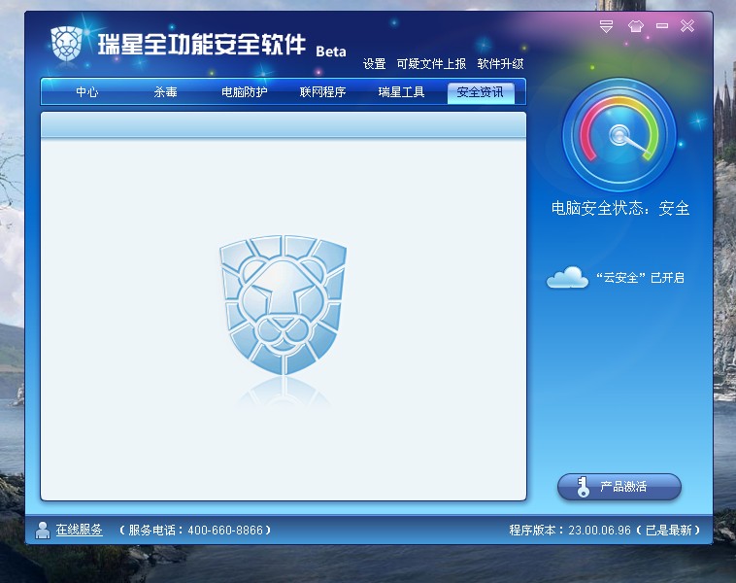
Task: Click the service phone 400-660-8866 text
Action: point(195,531)
